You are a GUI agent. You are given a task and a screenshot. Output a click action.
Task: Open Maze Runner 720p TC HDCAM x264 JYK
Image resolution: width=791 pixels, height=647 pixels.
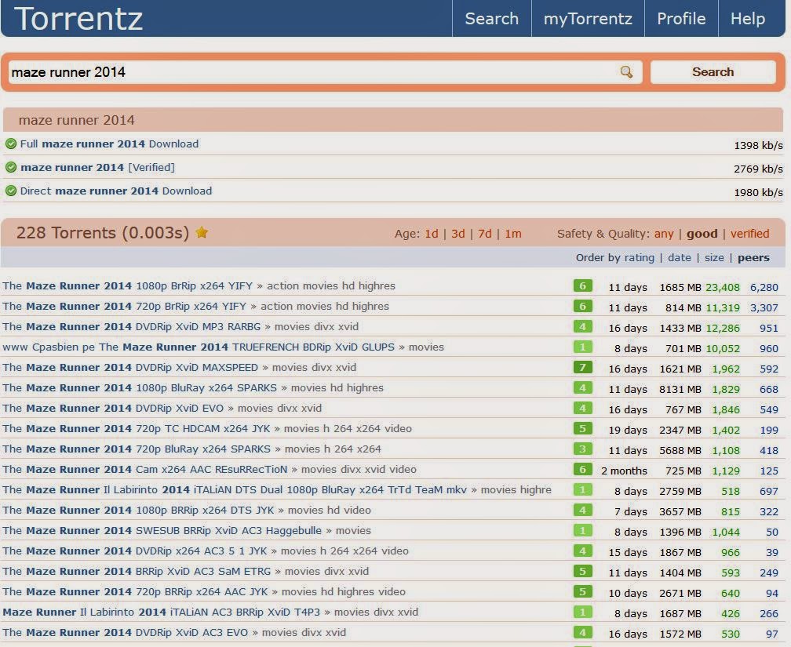[x=137, y=429]
